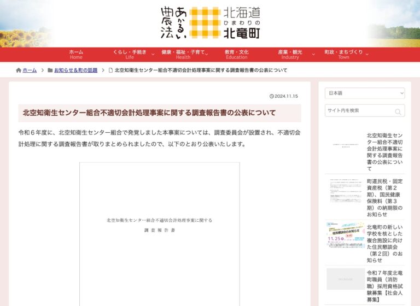Expand the 産業・観光 menu chevron
The image size is (420, 306).
(x=313, y=55)
